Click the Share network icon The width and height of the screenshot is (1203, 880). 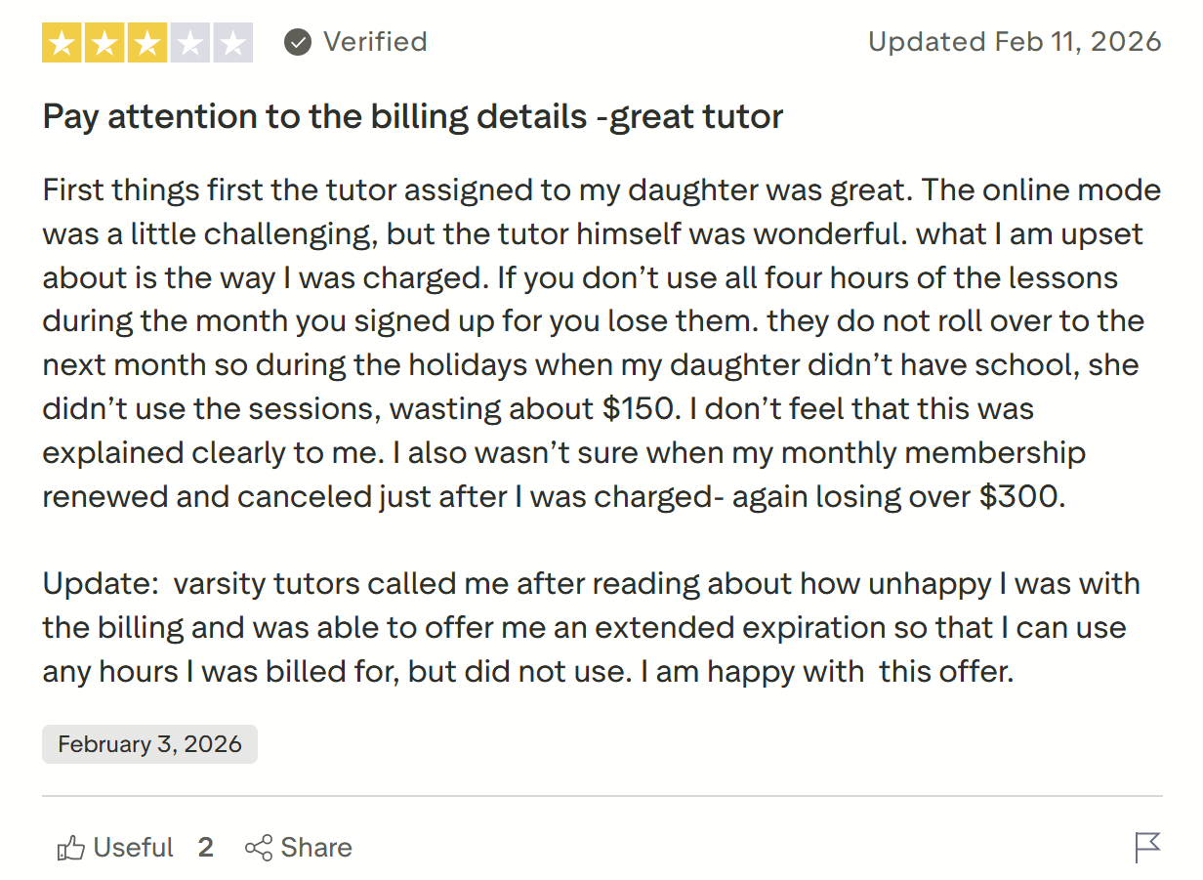click(260, 848)
